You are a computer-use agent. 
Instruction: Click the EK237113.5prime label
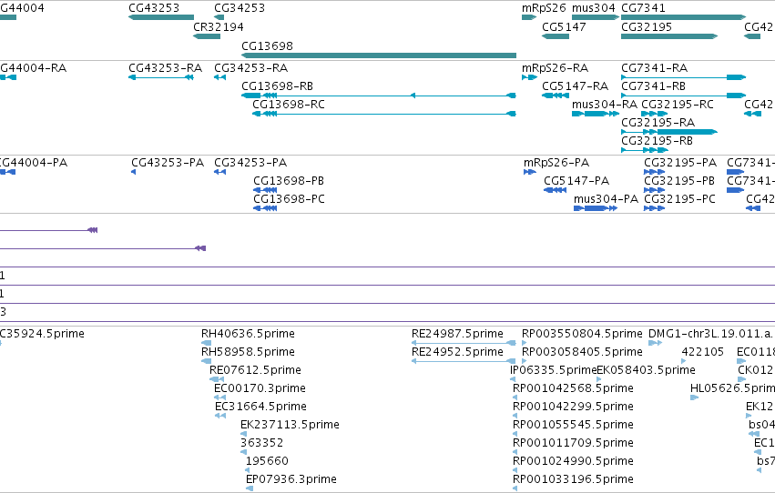coord(290,425)
